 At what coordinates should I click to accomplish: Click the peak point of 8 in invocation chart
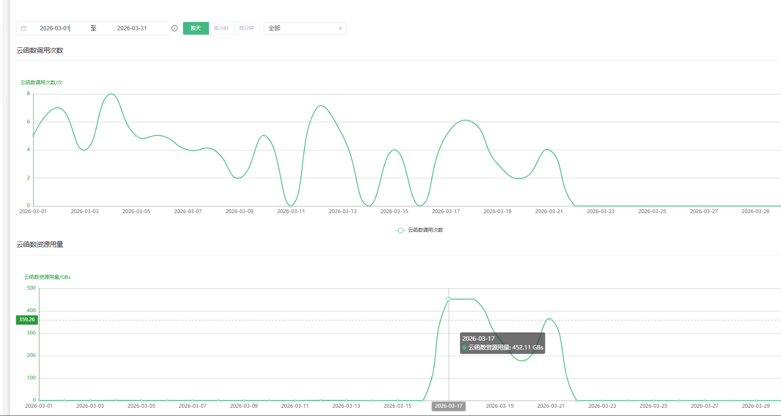click(x=111, y=94)
